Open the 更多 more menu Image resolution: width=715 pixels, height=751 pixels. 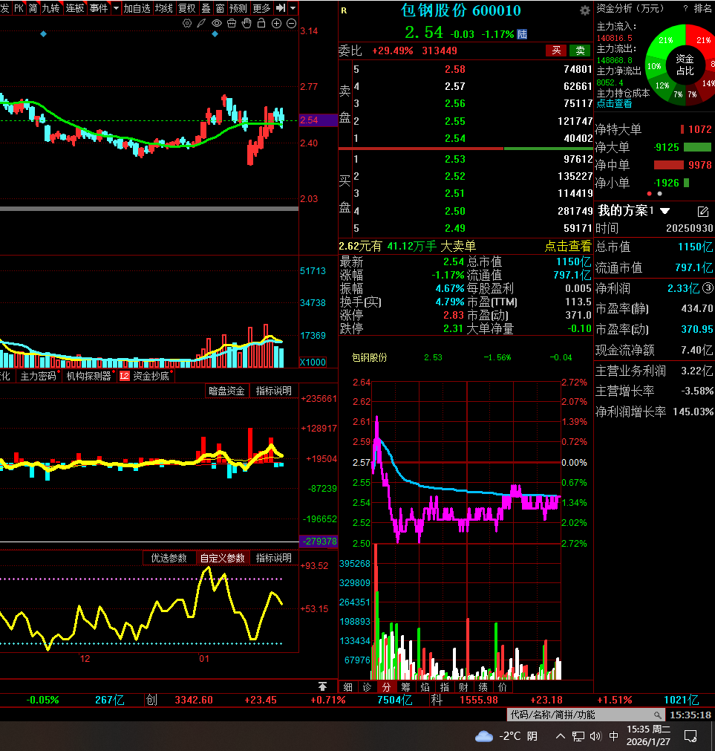261,8
